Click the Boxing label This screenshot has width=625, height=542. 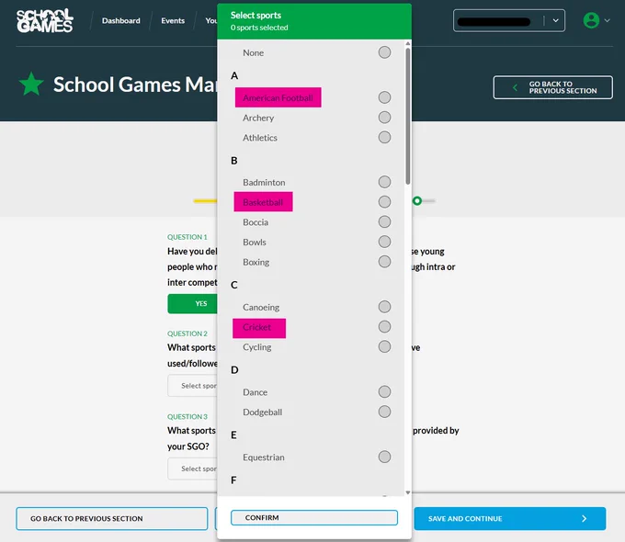coord(256,262)
